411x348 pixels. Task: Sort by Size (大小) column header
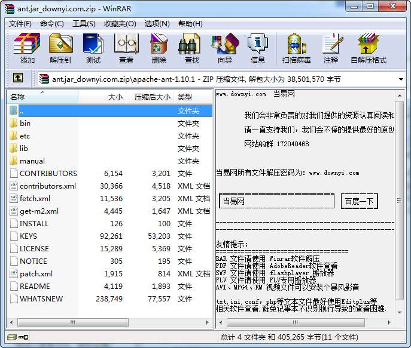[102, 97]
